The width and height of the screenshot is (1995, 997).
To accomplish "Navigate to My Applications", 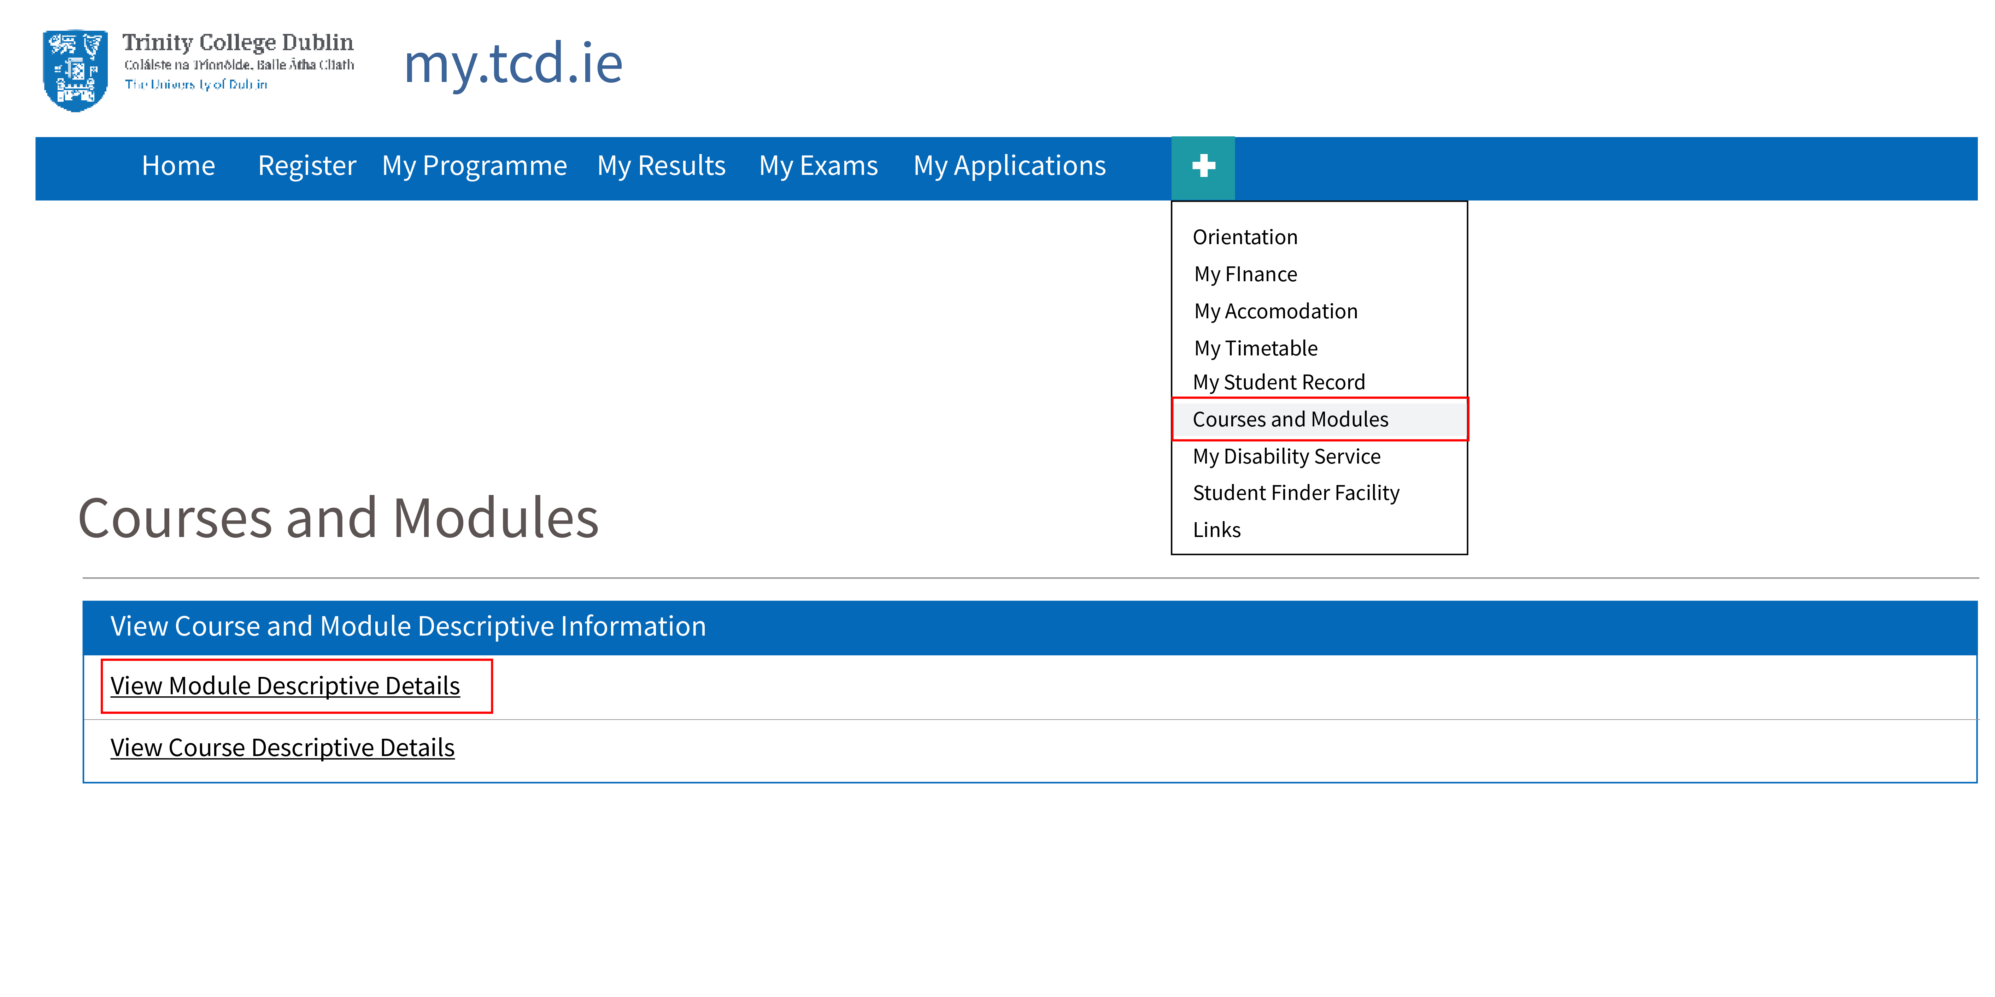I will (1009, 166).
